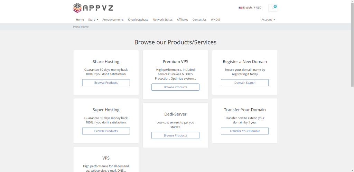Browse Products under Share Hosting
This screenshot has height=172, width=354.
106,83
